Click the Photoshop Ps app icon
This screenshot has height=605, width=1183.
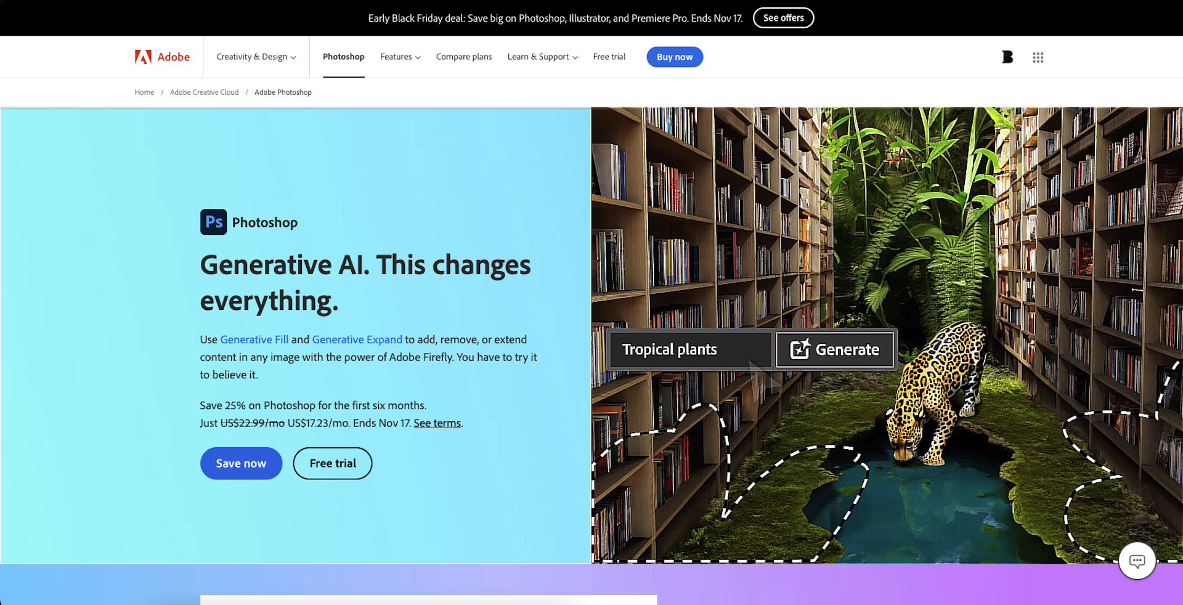tap(213, 222)
